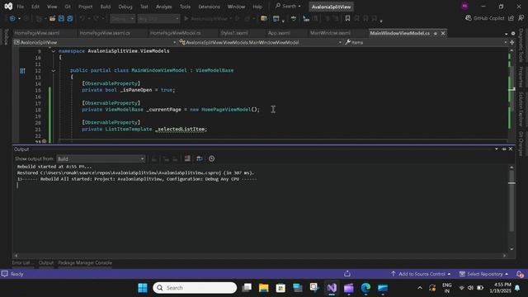Switch to the HomePageView.axaml tab
The image size is (528, 297).
point(37,33)
